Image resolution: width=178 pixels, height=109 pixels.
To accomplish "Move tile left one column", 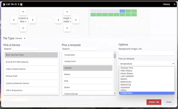I will 14,20.
